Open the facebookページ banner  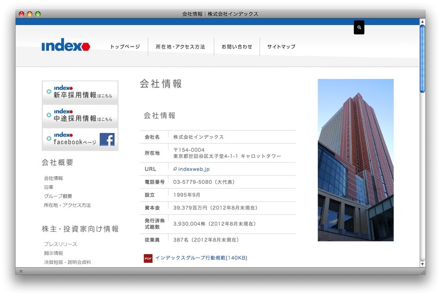[x=80, y=139]
